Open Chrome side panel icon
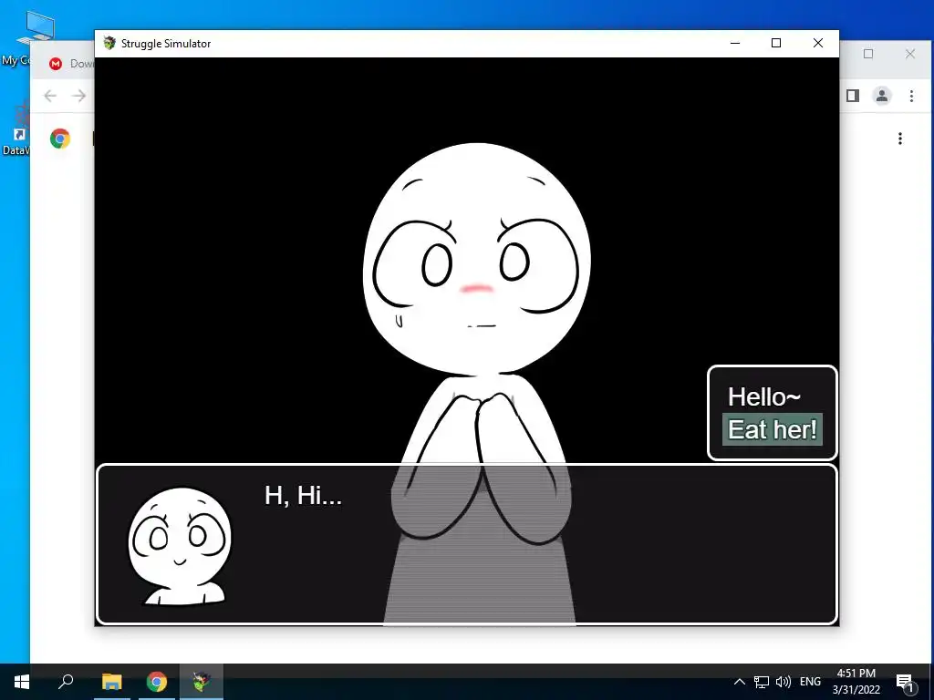 pos(853,96)
